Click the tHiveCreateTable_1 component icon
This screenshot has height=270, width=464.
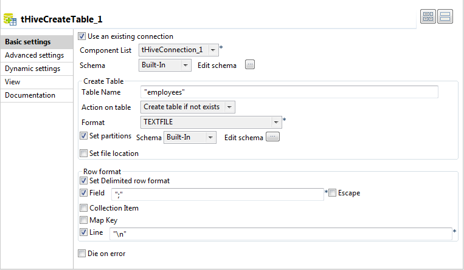pyautogui.click(x=10, y=18)
